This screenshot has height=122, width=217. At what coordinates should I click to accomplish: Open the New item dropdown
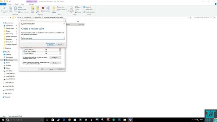coord(61,7)
